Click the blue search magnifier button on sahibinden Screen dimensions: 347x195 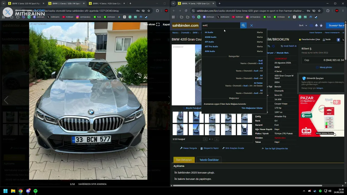(243, 25)
